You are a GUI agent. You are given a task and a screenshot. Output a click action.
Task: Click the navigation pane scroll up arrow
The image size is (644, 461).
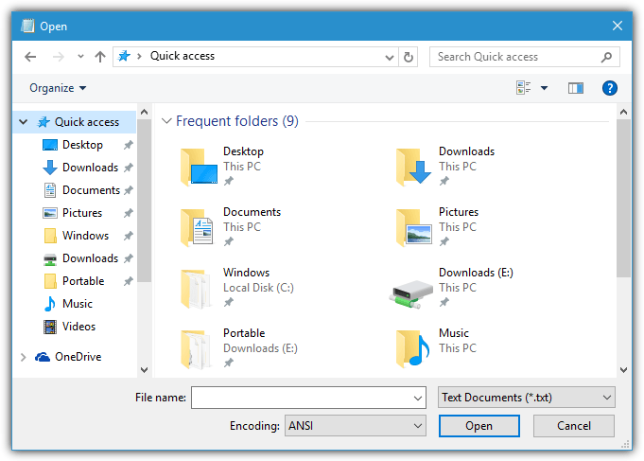click(144, 112)
